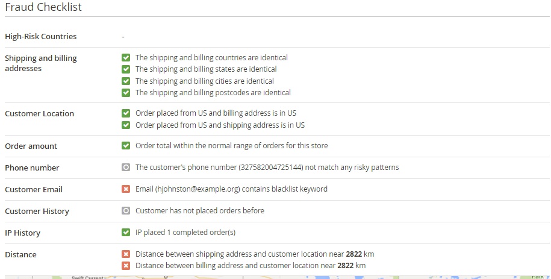The image size is (551, 279).
Task: Click green check beside identical billing postcodes
Action: click(126, 93)
